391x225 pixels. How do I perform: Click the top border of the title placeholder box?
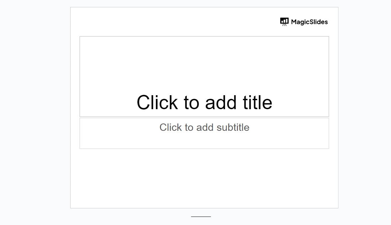click(204, 37)
